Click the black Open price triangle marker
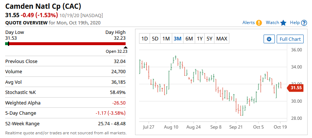Screen dimensions: 312x138 click(x=125, y=47)
